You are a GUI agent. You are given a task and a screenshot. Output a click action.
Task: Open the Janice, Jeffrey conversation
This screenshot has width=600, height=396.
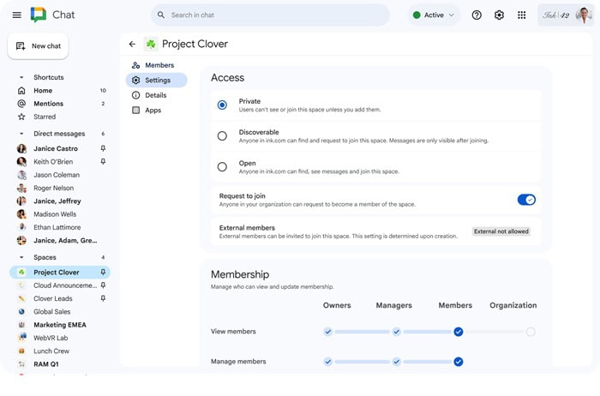[60, 201]
